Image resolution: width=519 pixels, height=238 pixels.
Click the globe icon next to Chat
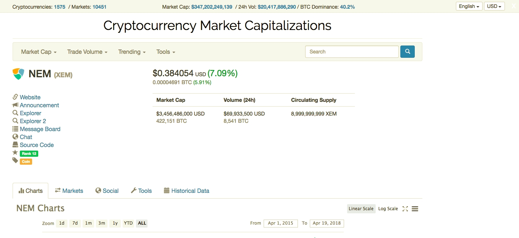click(15, 137)
